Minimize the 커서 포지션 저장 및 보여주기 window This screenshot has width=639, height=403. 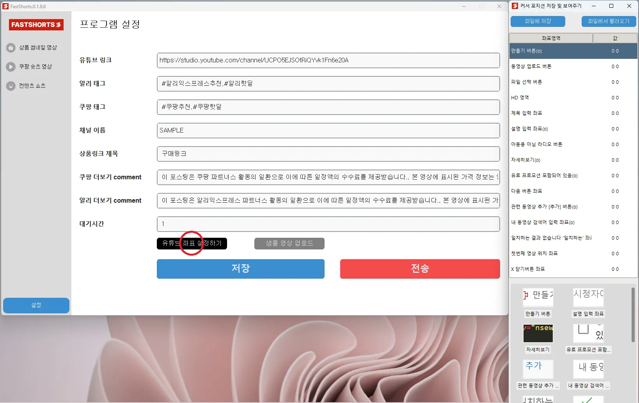coord(594,6)
